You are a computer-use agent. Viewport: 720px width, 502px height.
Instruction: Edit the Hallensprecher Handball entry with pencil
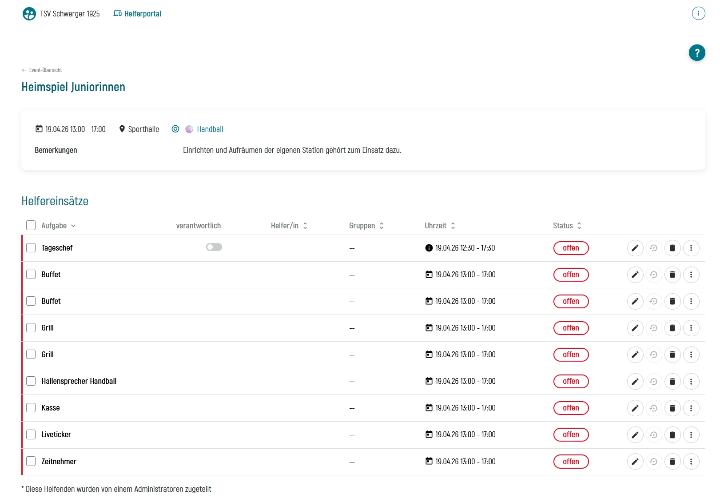tap(635, 381)
